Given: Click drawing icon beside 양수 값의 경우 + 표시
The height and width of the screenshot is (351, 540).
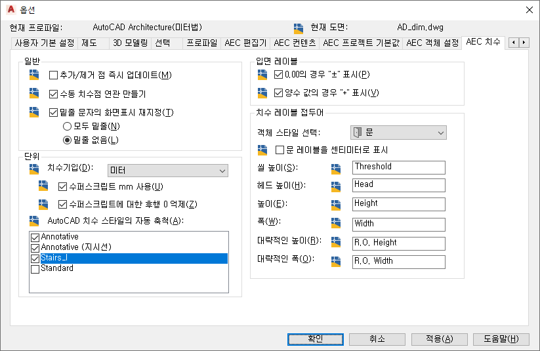Looking at the screenshot, I should 262,93.
